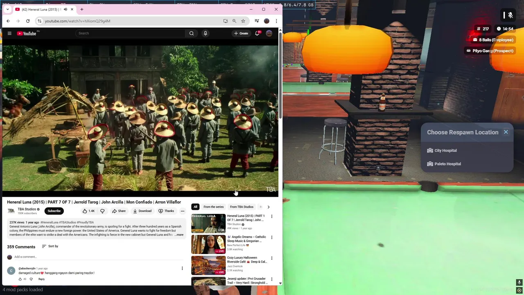Open Chrome profile avatar
This screenshot has width=524, height=295.
tap(267, 21)
